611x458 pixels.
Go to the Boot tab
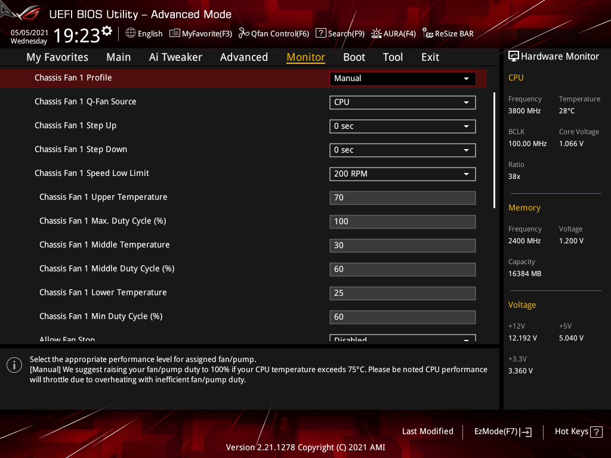click(x=354, y=57)
